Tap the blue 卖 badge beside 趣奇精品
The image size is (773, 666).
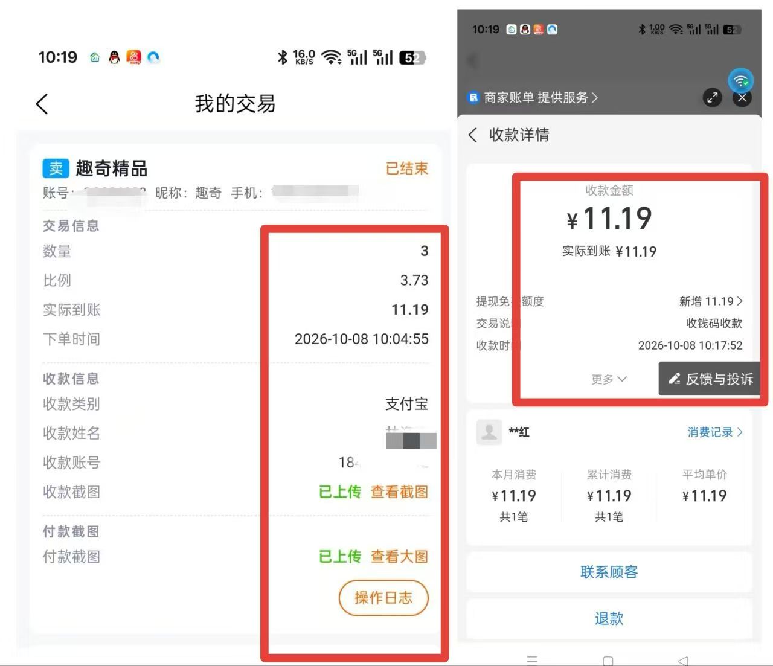pyautogui.click(x=56, y=168)
